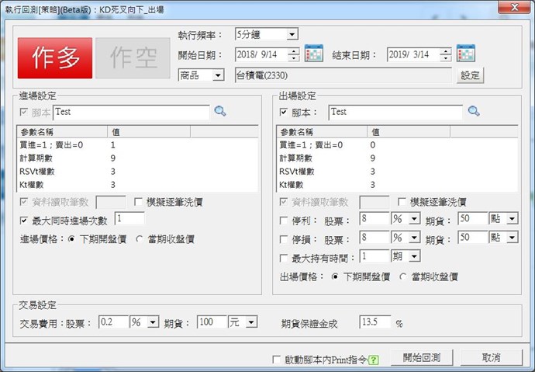The height and width of the screenshot is (372, 535).
Task: Enable 啟動腳本內Print指令 checkbox
Action: (277, 360)
